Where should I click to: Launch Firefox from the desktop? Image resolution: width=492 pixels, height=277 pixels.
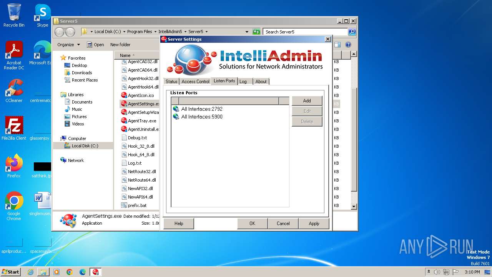[14, 166]
